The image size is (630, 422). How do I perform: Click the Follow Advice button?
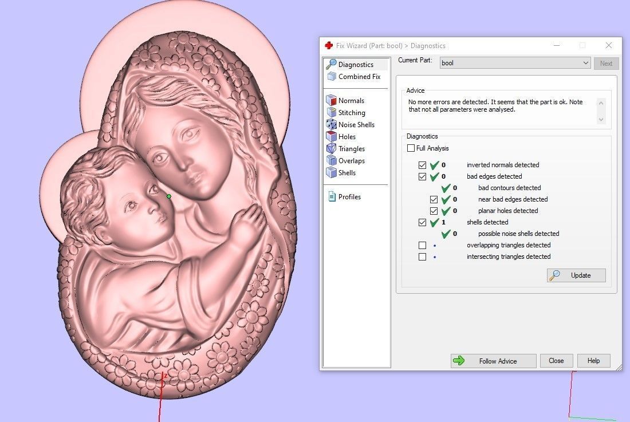(x=493, y=361)
